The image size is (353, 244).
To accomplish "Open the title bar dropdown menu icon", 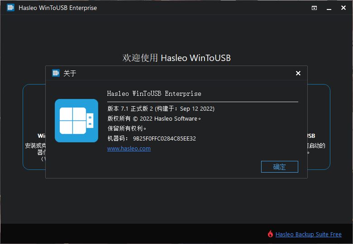I will pyautogui.click(x=314, y=8).
